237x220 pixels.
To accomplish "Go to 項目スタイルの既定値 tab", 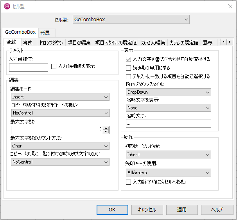I will (x=116, y=43).
